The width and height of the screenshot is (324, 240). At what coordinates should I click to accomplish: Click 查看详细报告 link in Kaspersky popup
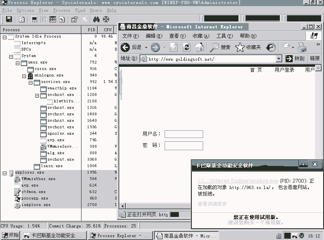click(212, 204)
